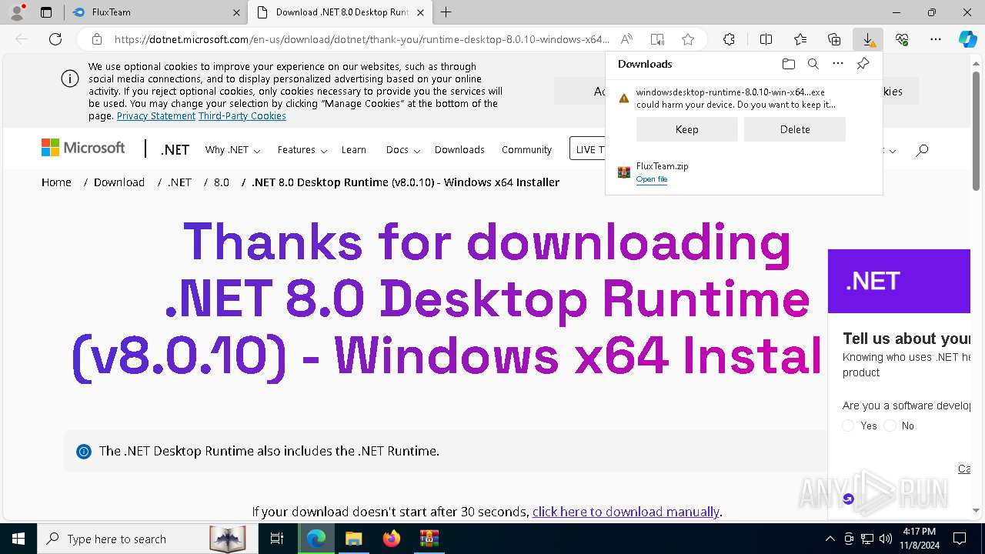Expand the Docs menu

click(402, 150)
